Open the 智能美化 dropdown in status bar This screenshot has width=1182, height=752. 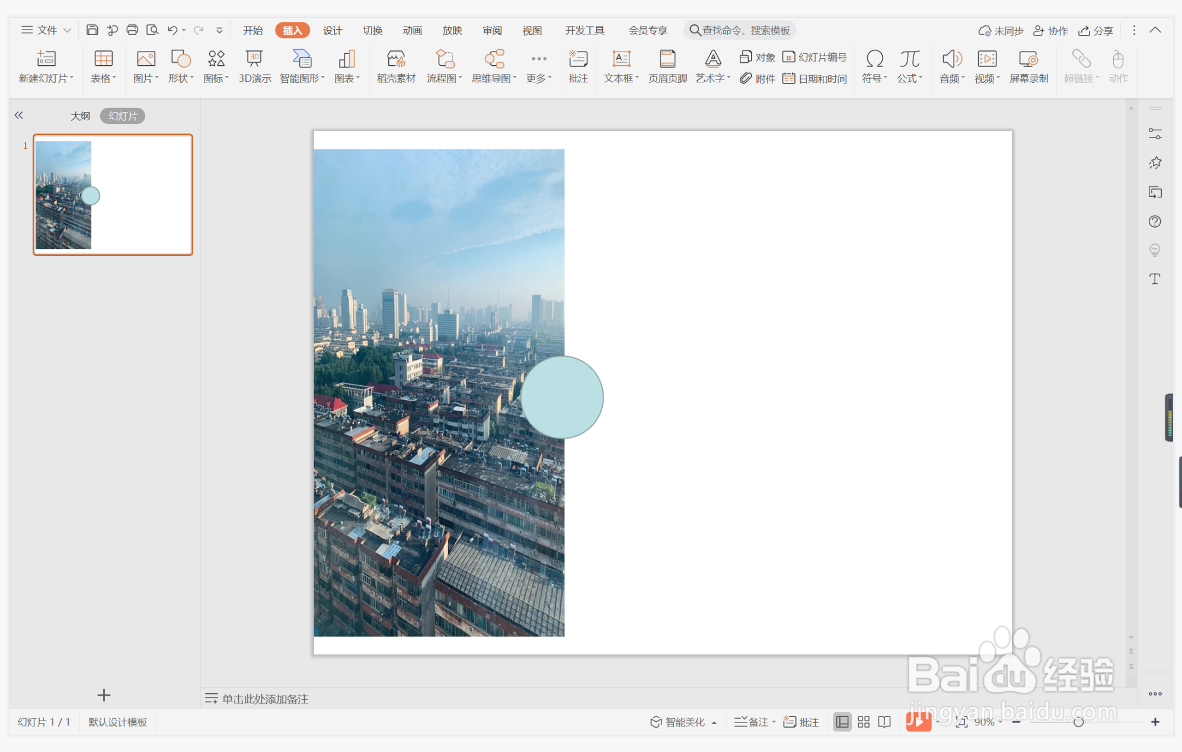[x=683, y=722]
